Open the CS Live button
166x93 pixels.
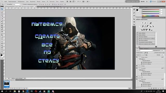(153, 2)
